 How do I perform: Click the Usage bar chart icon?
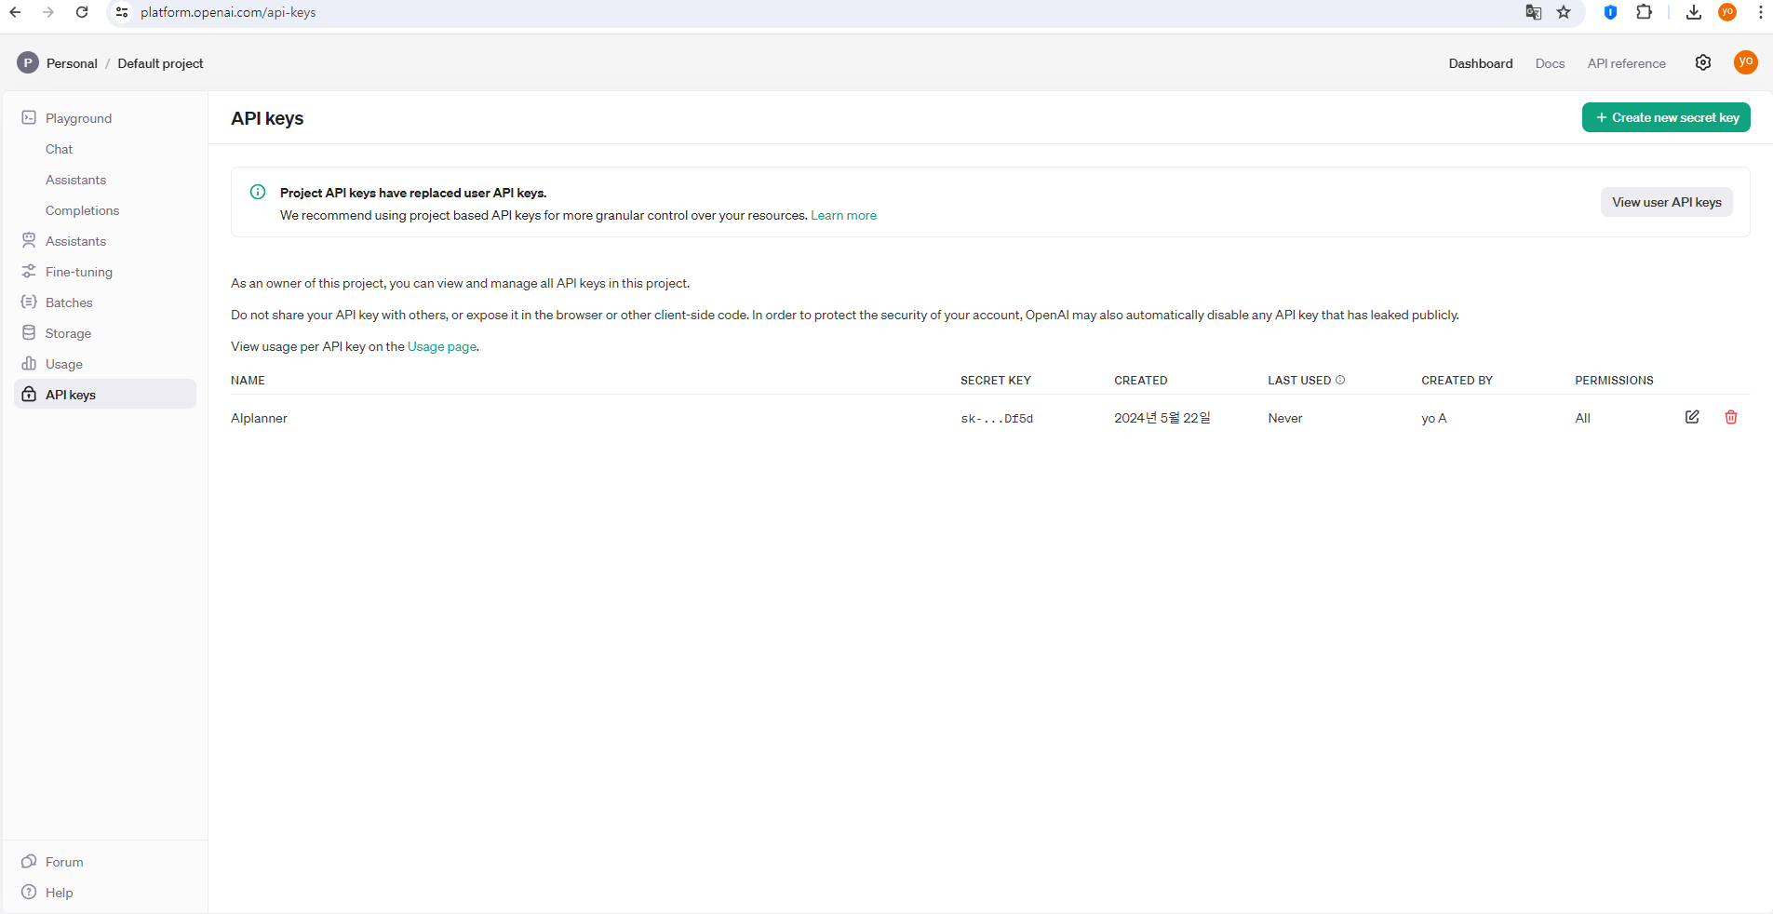click(x=29, y=363)
